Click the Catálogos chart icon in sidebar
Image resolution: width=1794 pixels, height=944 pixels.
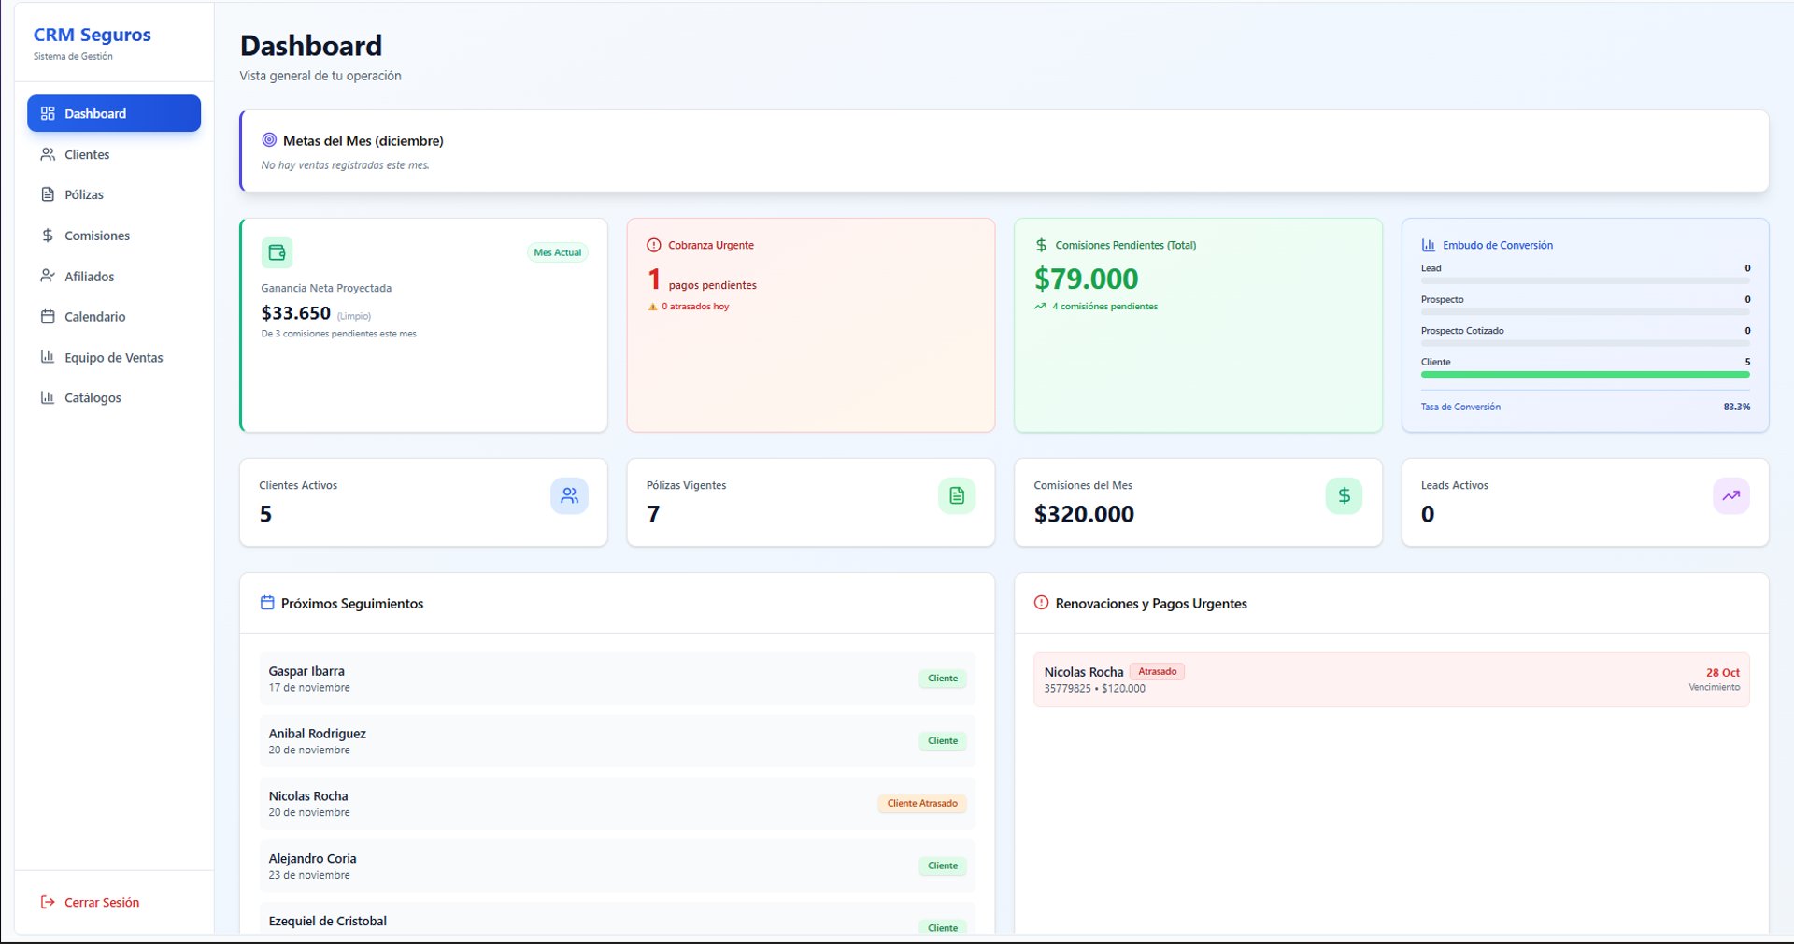point(48,397)
